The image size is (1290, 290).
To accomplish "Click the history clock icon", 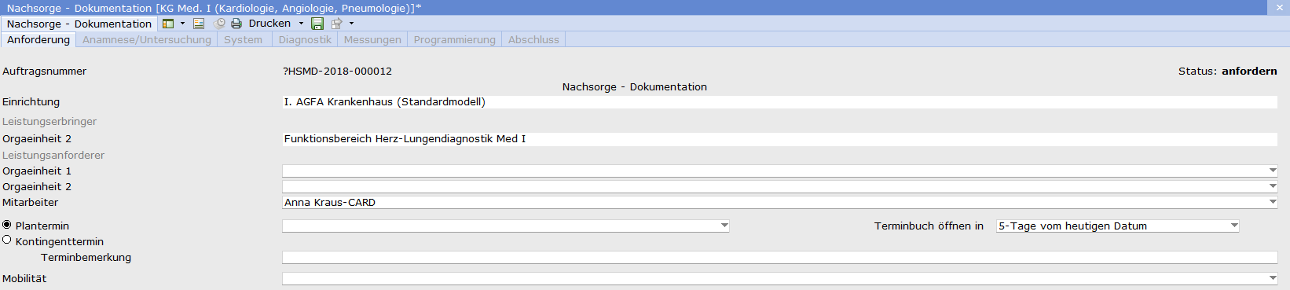I will [x=220, y=24].
